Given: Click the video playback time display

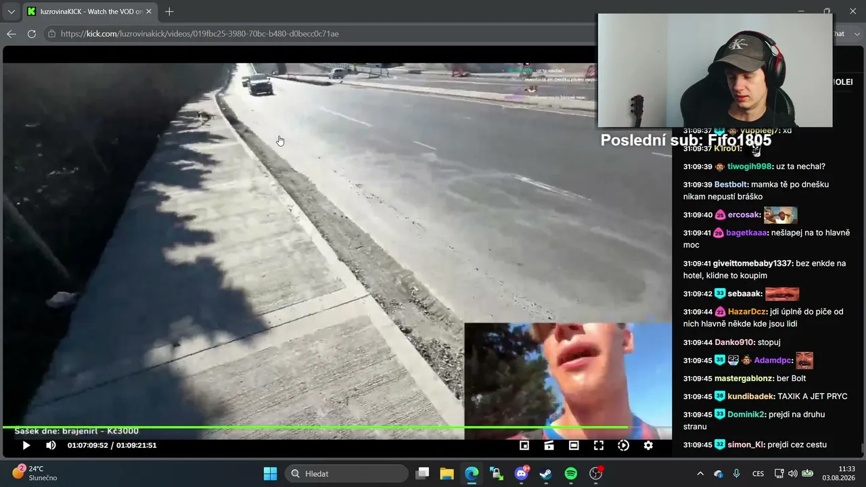Looking at the screenshot, I should pos(112,445).
